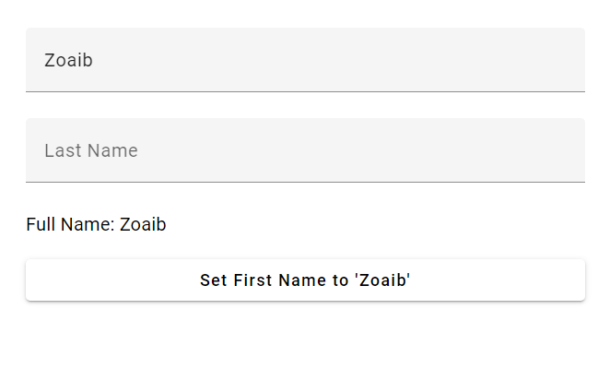Select the underline beneath the 'Zoaib' field
This screenshot has height=369, width=610.
(305, 91)
